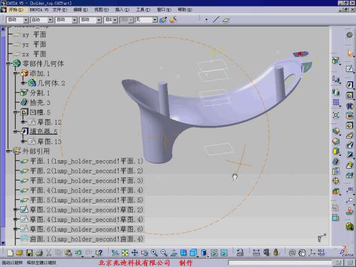The image size is (356, 267).
Task: Select the Normal View icon
Action: pyautogui.click(x=174, y=253)
